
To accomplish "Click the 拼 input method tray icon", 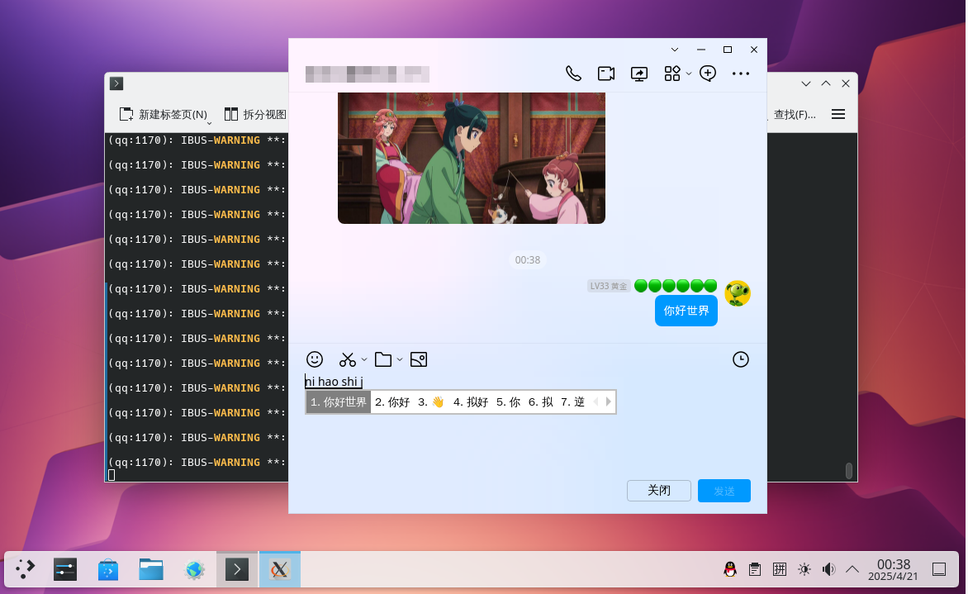I will (780, 568).
